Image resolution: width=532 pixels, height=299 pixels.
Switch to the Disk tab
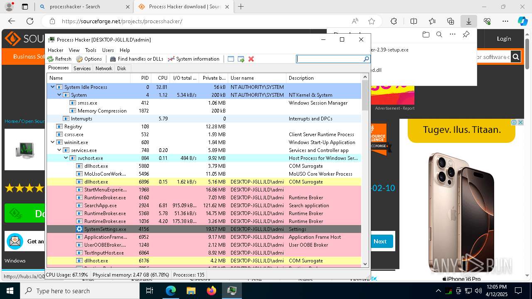121,69
